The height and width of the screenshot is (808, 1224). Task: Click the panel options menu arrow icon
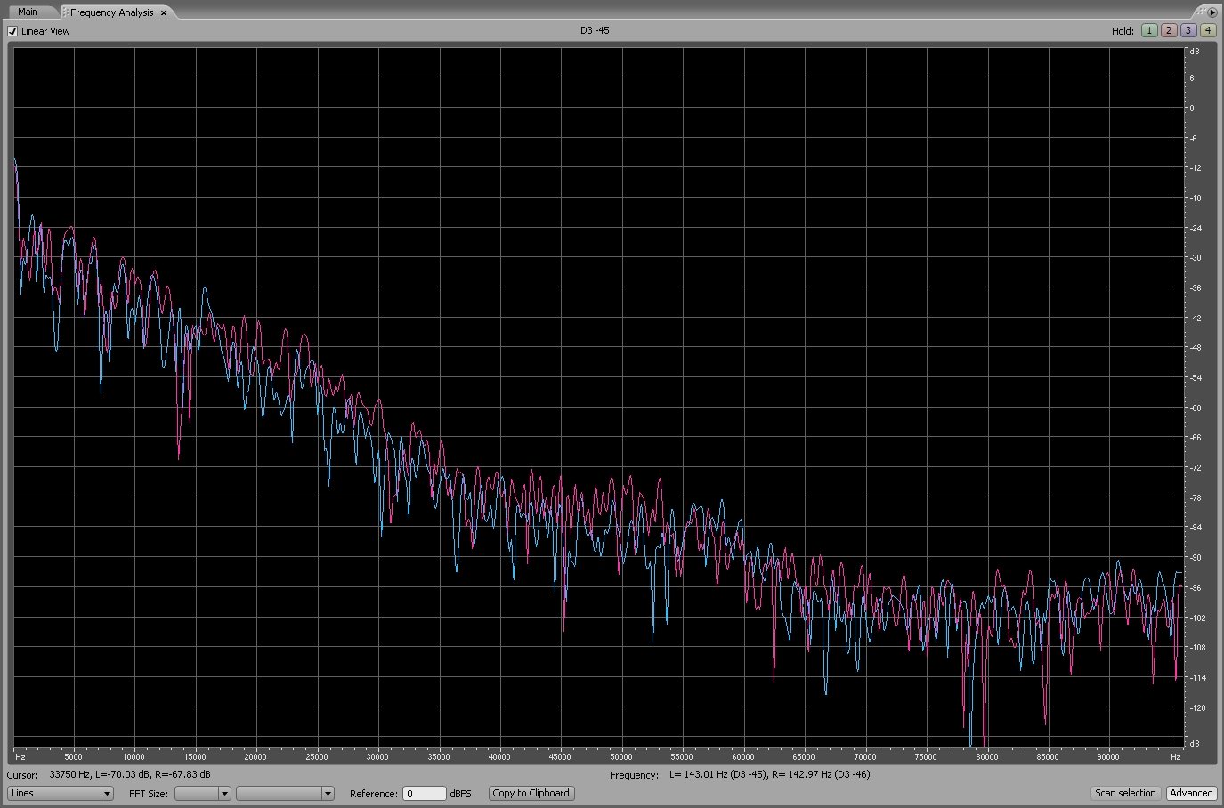click(x=1212, y=12)
